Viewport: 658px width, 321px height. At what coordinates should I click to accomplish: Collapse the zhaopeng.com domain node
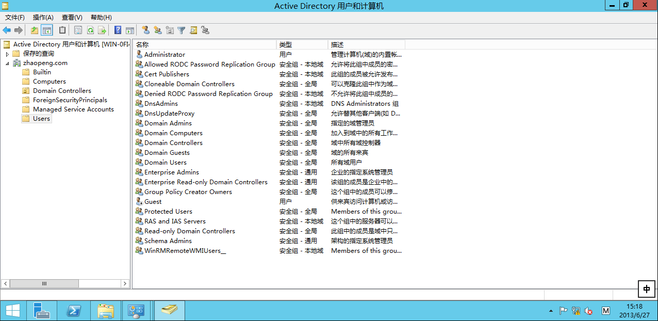tap(7, 63)
